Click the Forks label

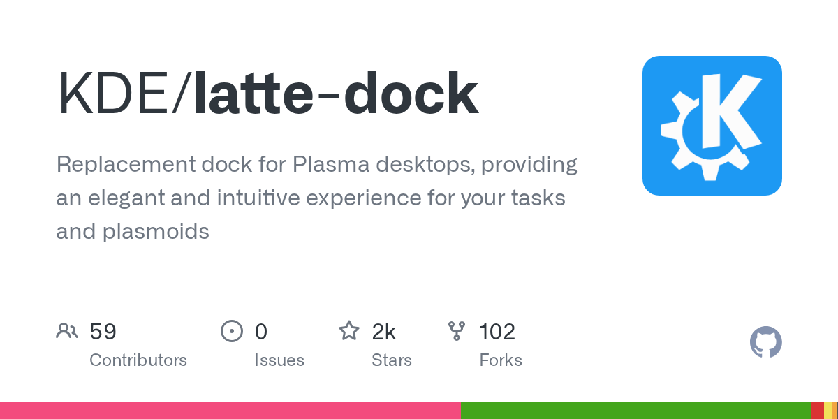[x=501, y=360]
